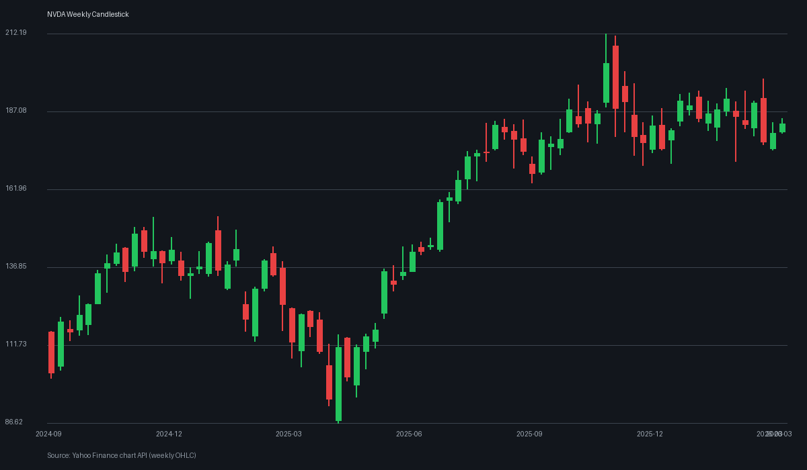Click the first red candle at chart start

click(51, 352)
